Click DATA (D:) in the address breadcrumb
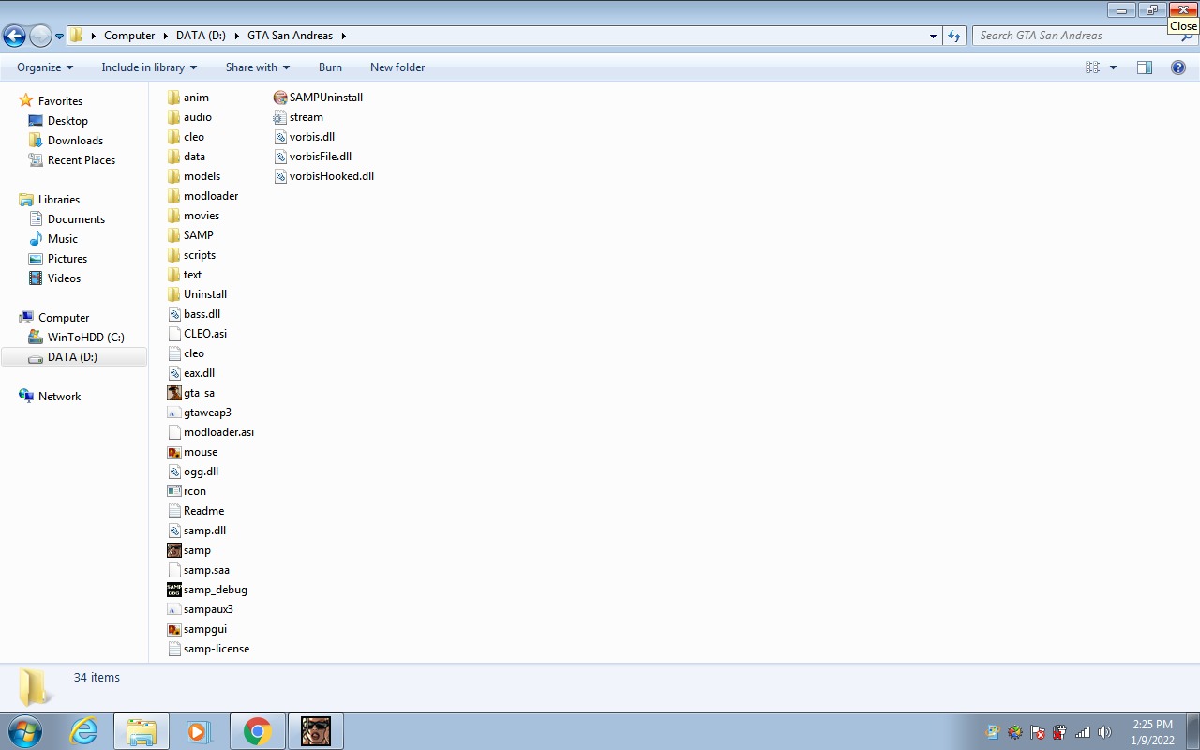This screenshot has width=1200, height=750. (201, 36)
